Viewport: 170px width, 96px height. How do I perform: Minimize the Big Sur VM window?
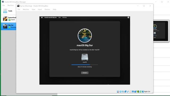coord(138,6)
